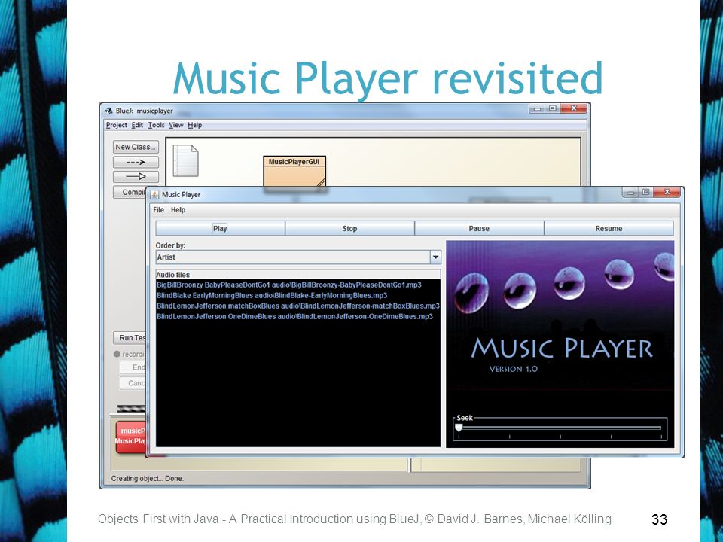723x542 pixels.
Task: Open the Project menu in BlueJ
Action: 116,125
